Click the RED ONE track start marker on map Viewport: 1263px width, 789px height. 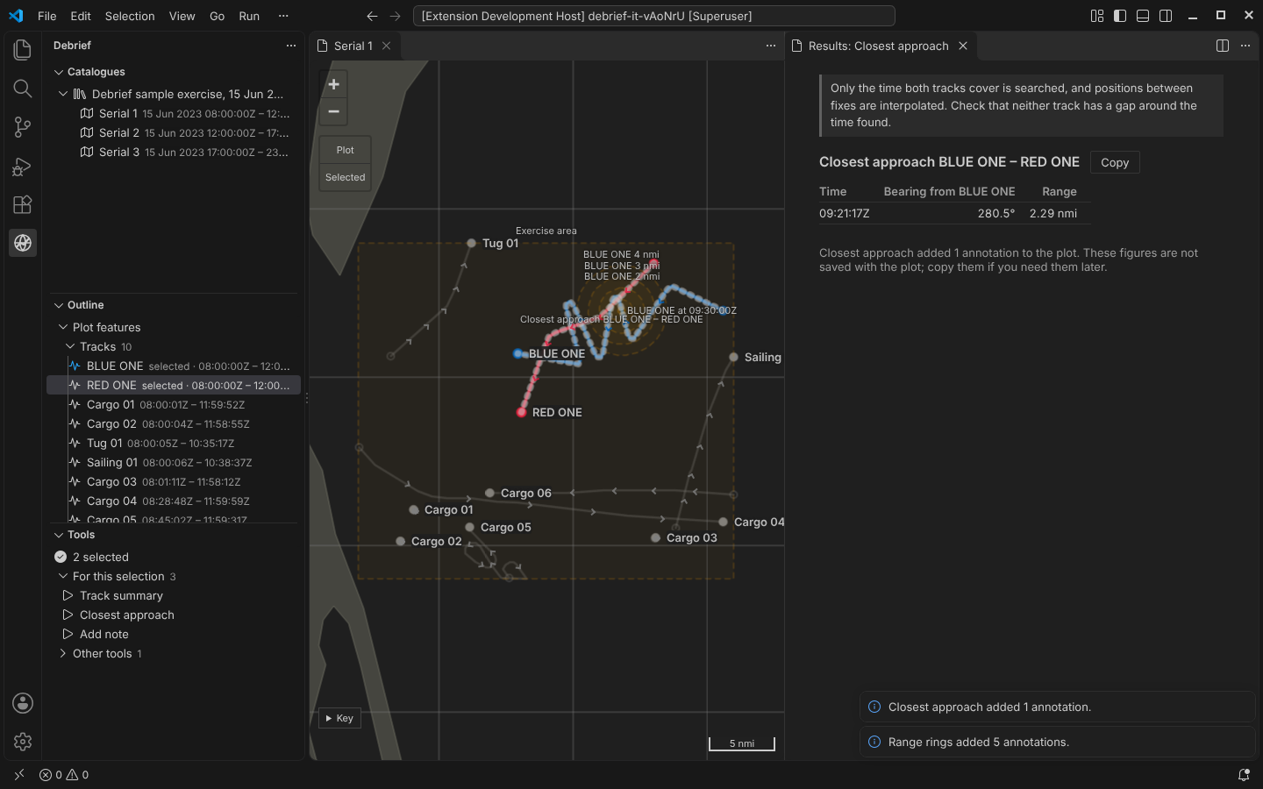522,412
